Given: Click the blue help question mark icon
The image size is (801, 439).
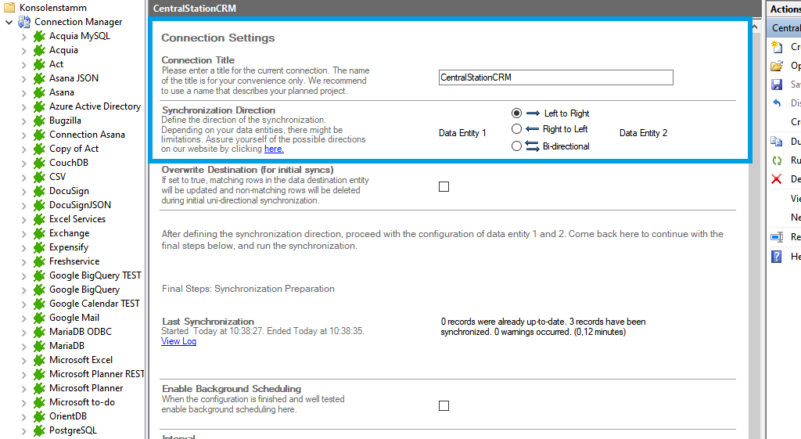Looking at the screenshot, I should (x=777, y=256).
